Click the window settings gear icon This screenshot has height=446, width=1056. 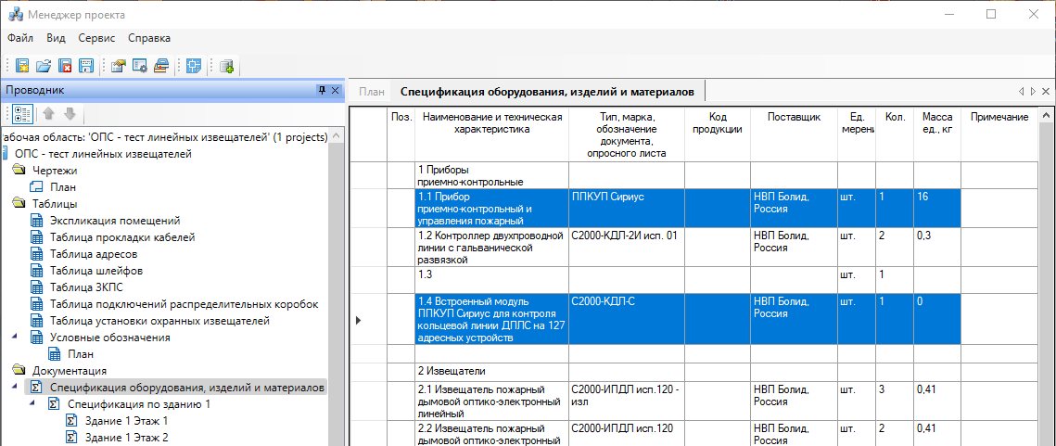[x=139, y=66]
